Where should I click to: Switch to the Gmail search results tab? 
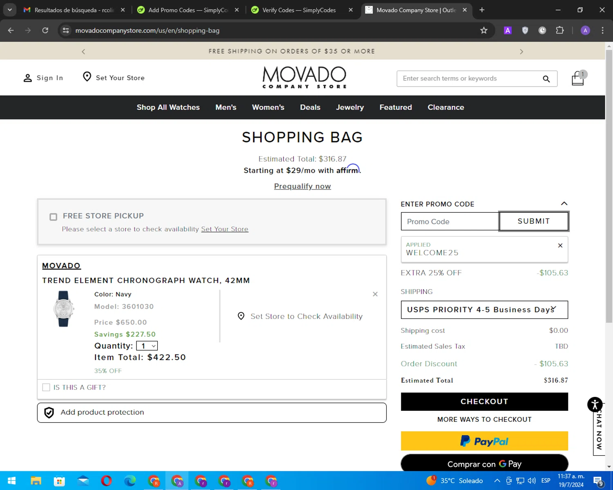coord(74,10)
